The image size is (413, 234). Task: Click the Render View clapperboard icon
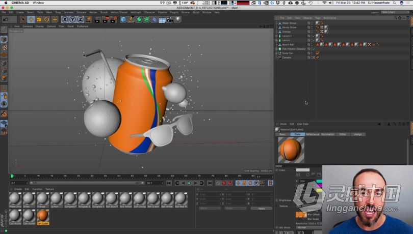97,19
